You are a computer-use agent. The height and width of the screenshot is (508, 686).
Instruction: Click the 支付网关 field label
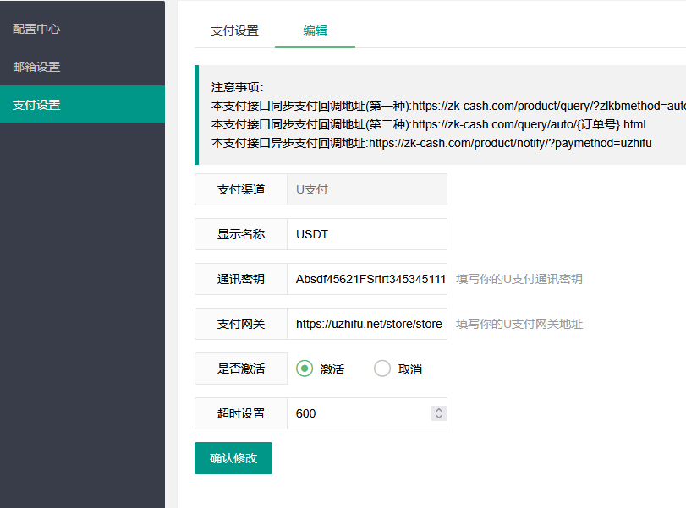pos(240,324)
